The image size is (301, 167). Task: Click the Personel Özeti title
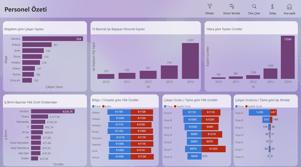(26, 10)
